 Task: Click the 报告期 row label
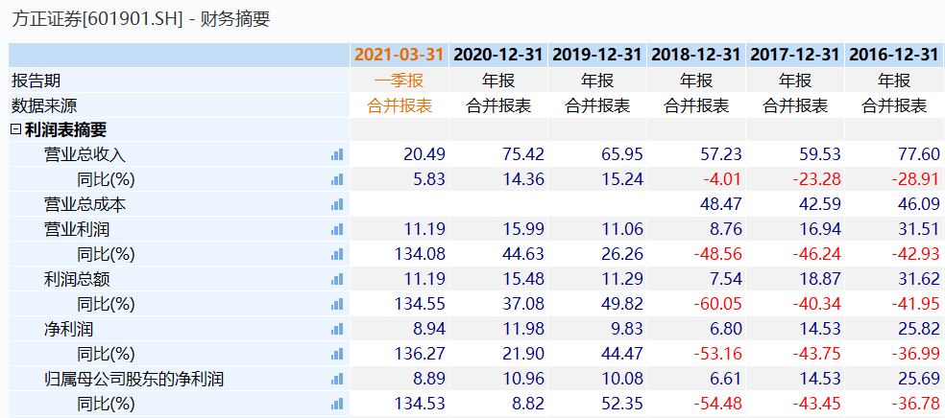click(x=36, y=80)
